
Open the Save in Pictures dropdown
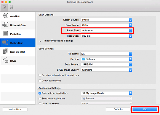[106, 59]
